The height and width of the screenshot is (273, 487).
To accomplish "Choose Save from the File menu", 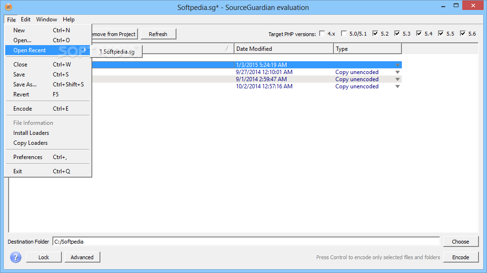I will click(48, 75).
